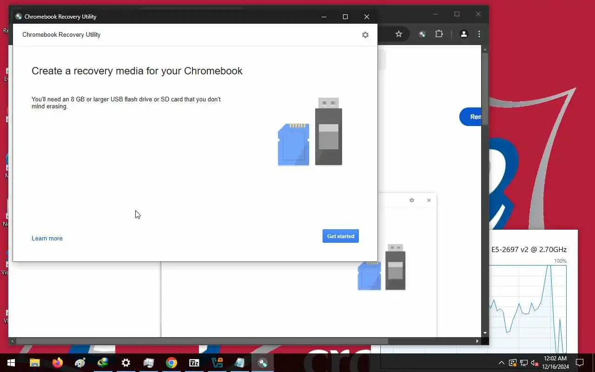Click the 'E5-2697 v2 @ 2.70GHz' CPU label
The height and width of the screenshot is (372, 595).
click(529, 249)
